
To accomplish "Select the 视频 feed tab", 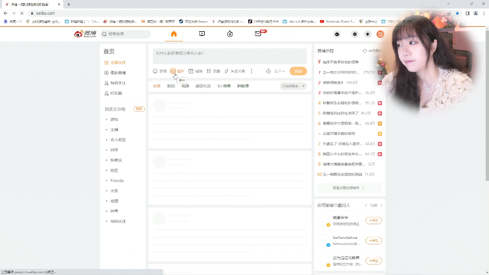I will pyautogui.click(x=185, y=86).
